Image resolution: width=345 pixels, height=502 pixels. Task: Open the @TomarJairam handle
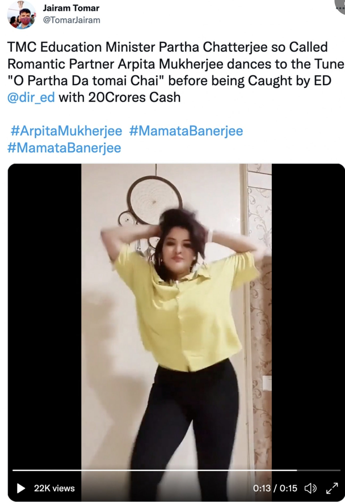pos(71,20)
